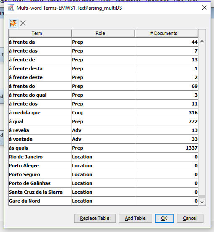
Task: Sort by the # Documents column header
Action: (x=166, y=33)
